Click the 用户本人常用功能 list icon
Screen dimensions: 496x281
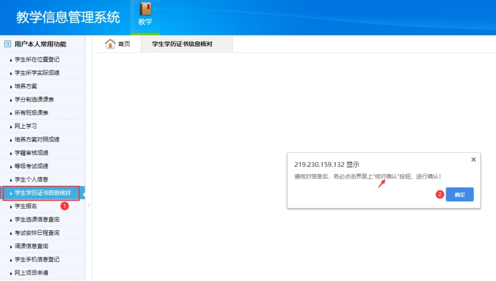(x=8, y=44)
